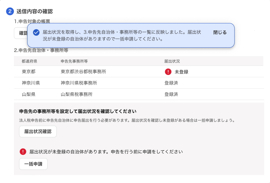Click the 届出状況確認 button
This screenshot has width=270, height=183.
pyautogui.click(x=38, y=132)
